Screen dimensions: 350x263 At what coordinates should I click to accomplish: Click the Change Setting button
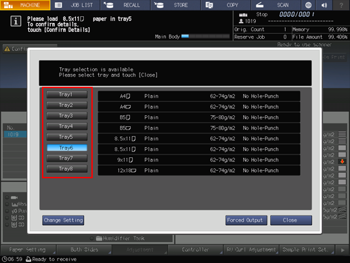(63, 220)
